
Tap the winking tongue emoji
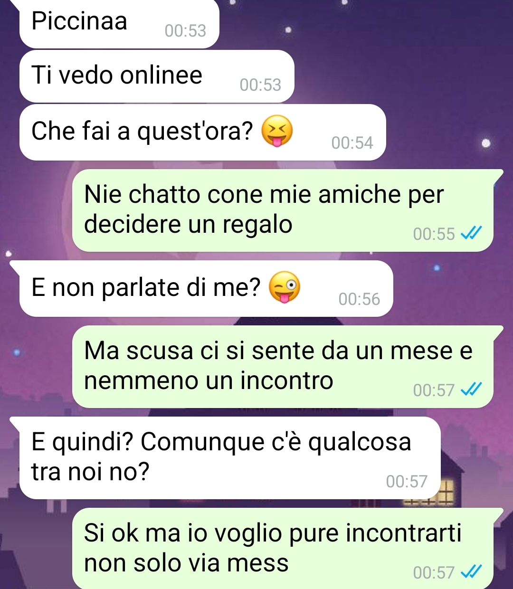coord(285,287)
